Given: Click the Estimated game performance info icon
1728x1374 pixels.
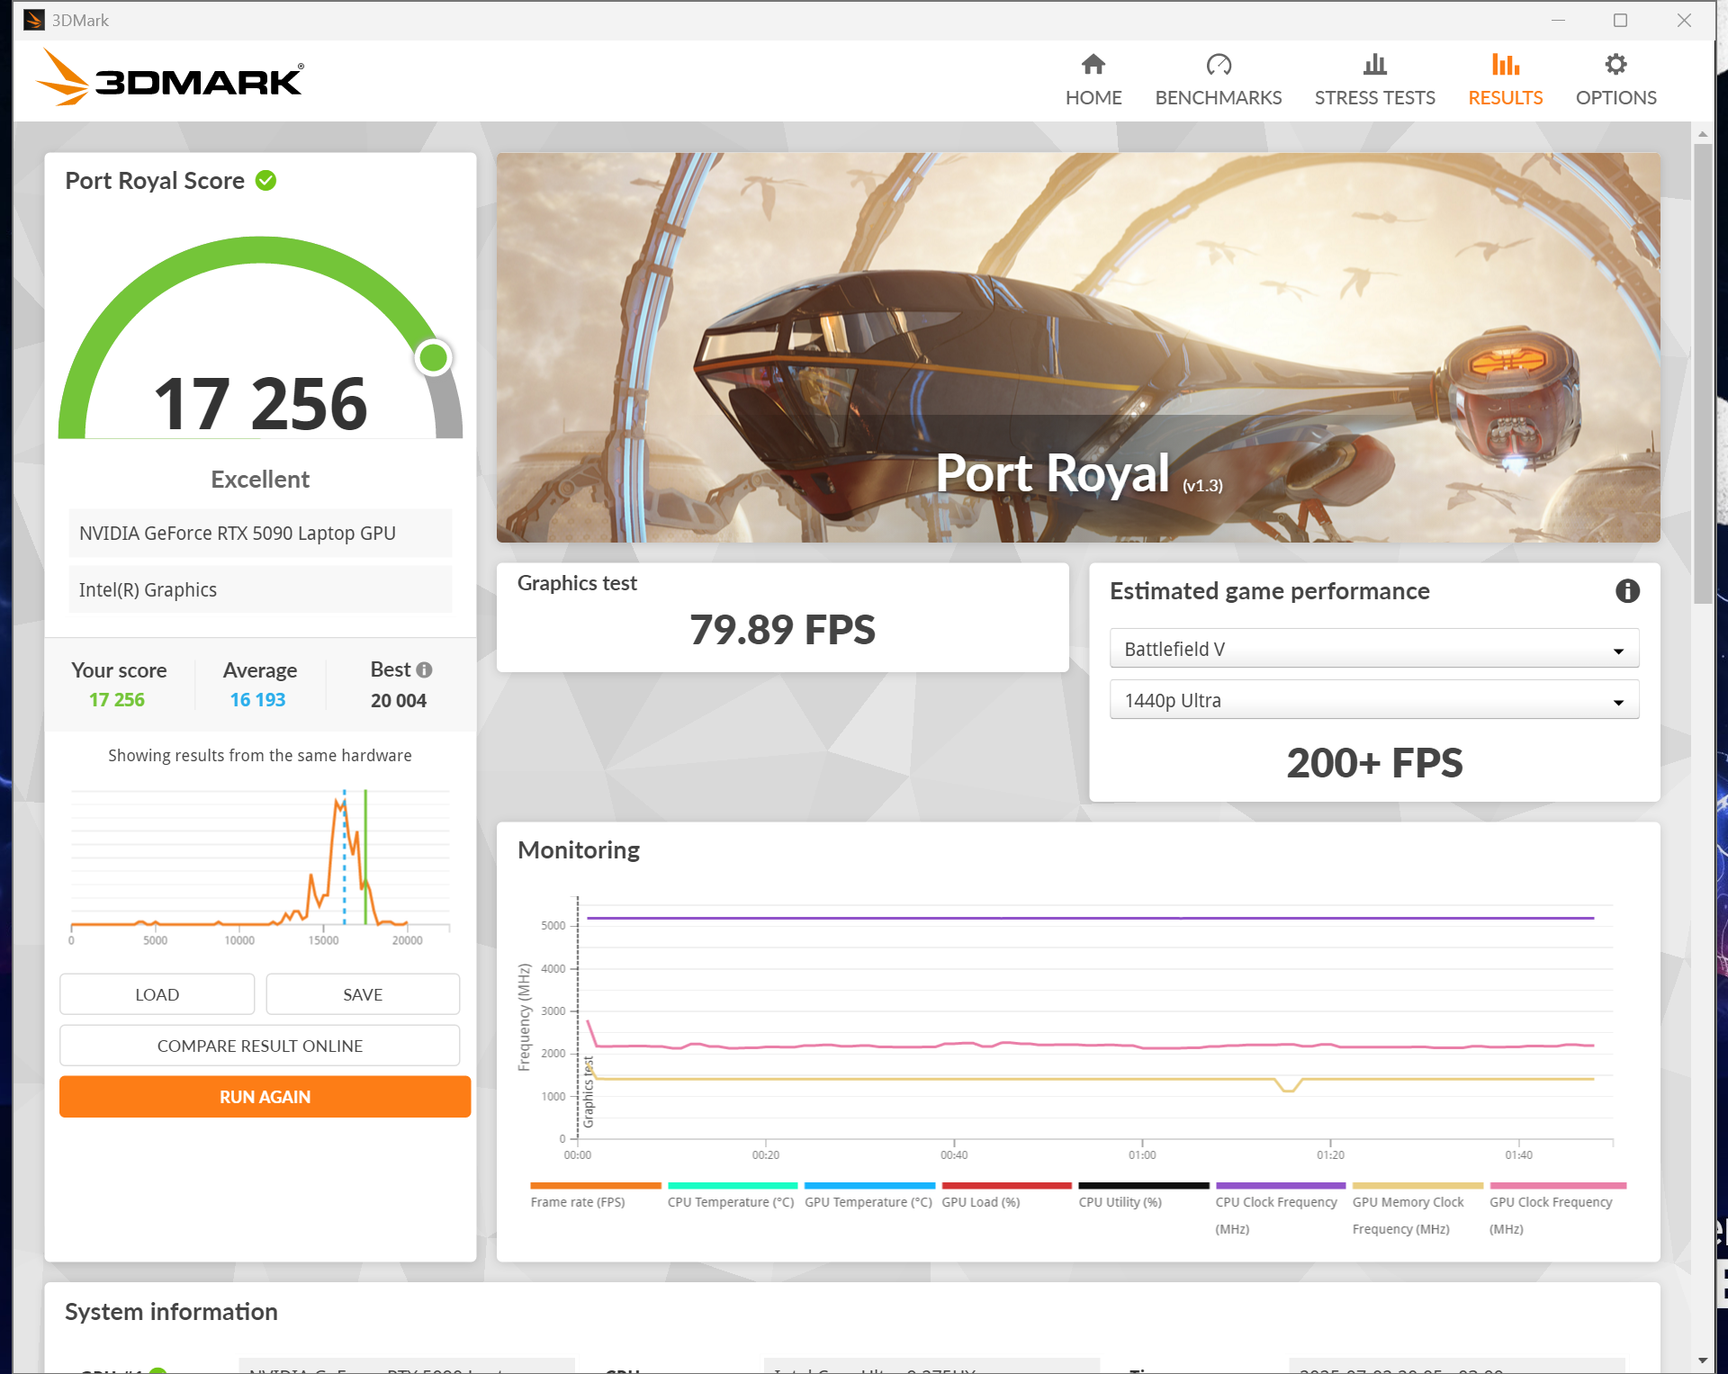Looking at the screenshot, I should coord(1627,591).
